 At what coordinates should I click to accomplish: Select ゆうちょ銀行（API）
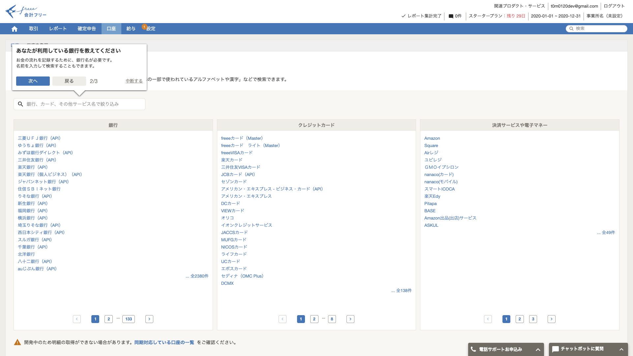[x=37, y=146]
